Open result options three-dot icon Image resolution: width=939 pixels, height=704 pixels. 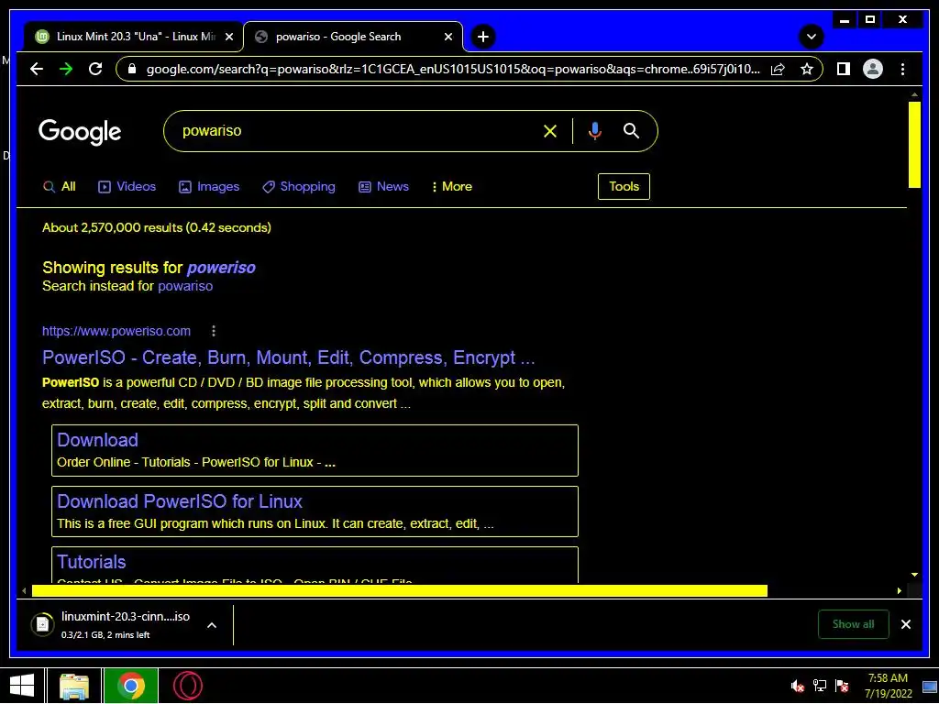tap(213, 331)
